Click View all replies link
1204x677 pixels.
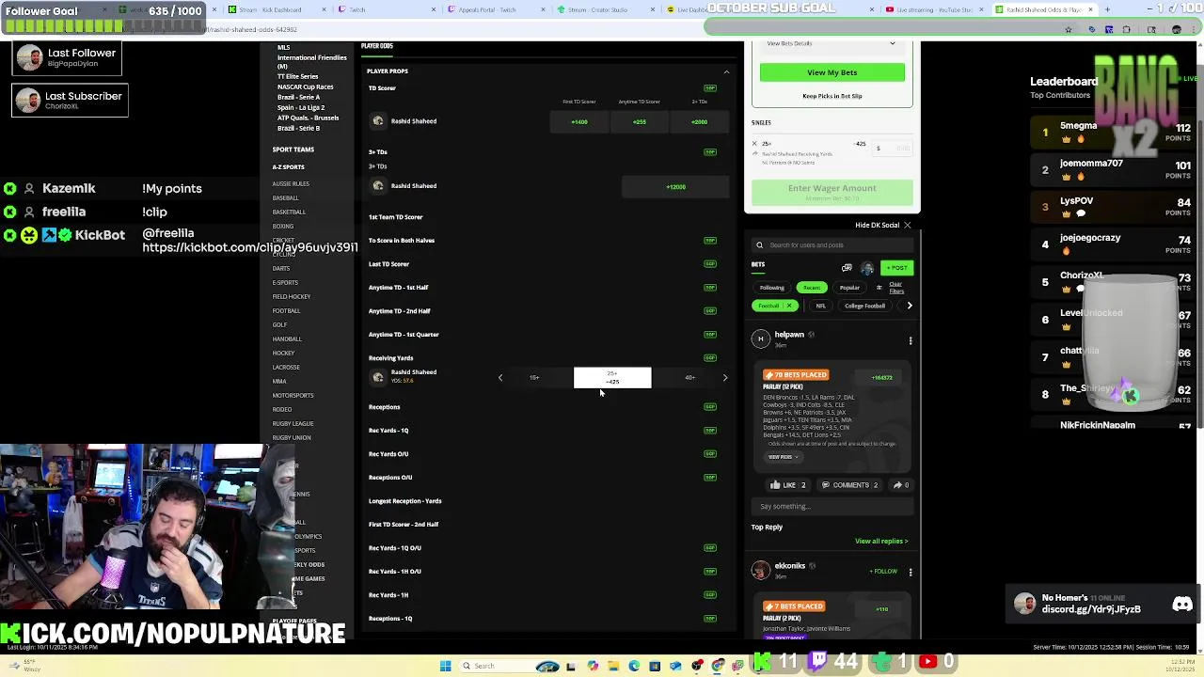pos(881,542)
